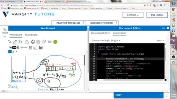177x99 pixels.
Task: Switch to the Document Editor sub-tab
Action: point(100,33)
